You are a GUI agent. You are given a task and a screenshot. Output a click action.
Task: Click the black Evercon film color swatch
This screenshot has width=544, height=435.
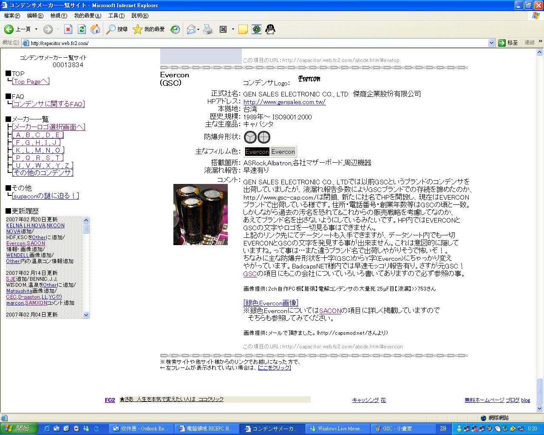point(257,152)
